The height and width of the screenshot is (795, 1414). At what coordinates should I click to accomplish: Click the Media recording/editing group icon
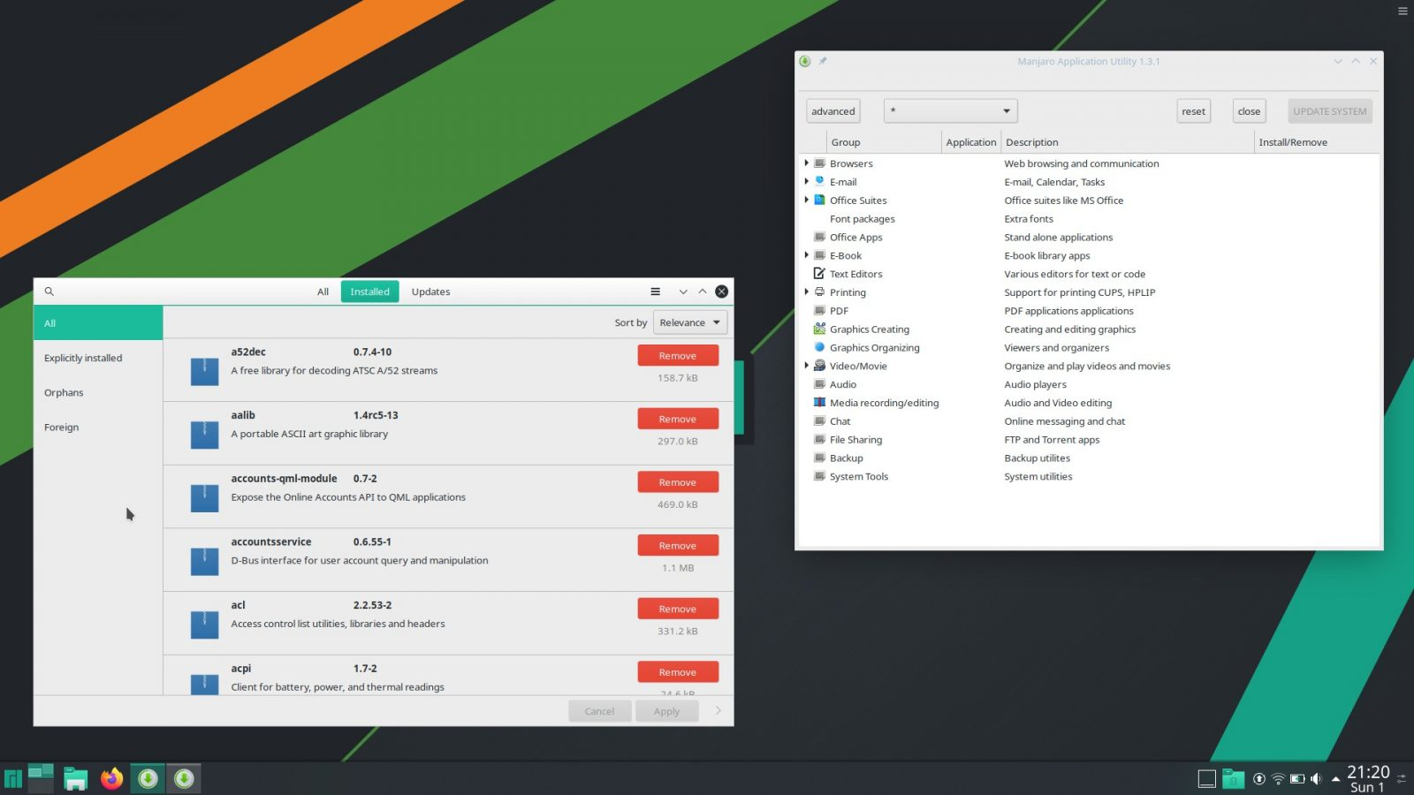click(820, 403)
